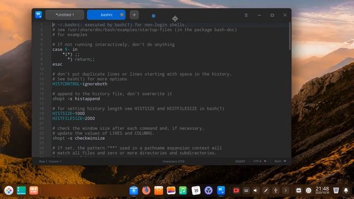Click the text editor logo icon in title bar
Viewport: 354px width, 199px height.
pyautogui.click(x=39, y=15)
